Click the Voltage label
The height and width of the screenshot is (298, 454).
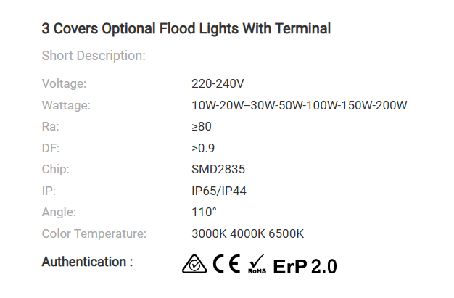tap(64, 83)
